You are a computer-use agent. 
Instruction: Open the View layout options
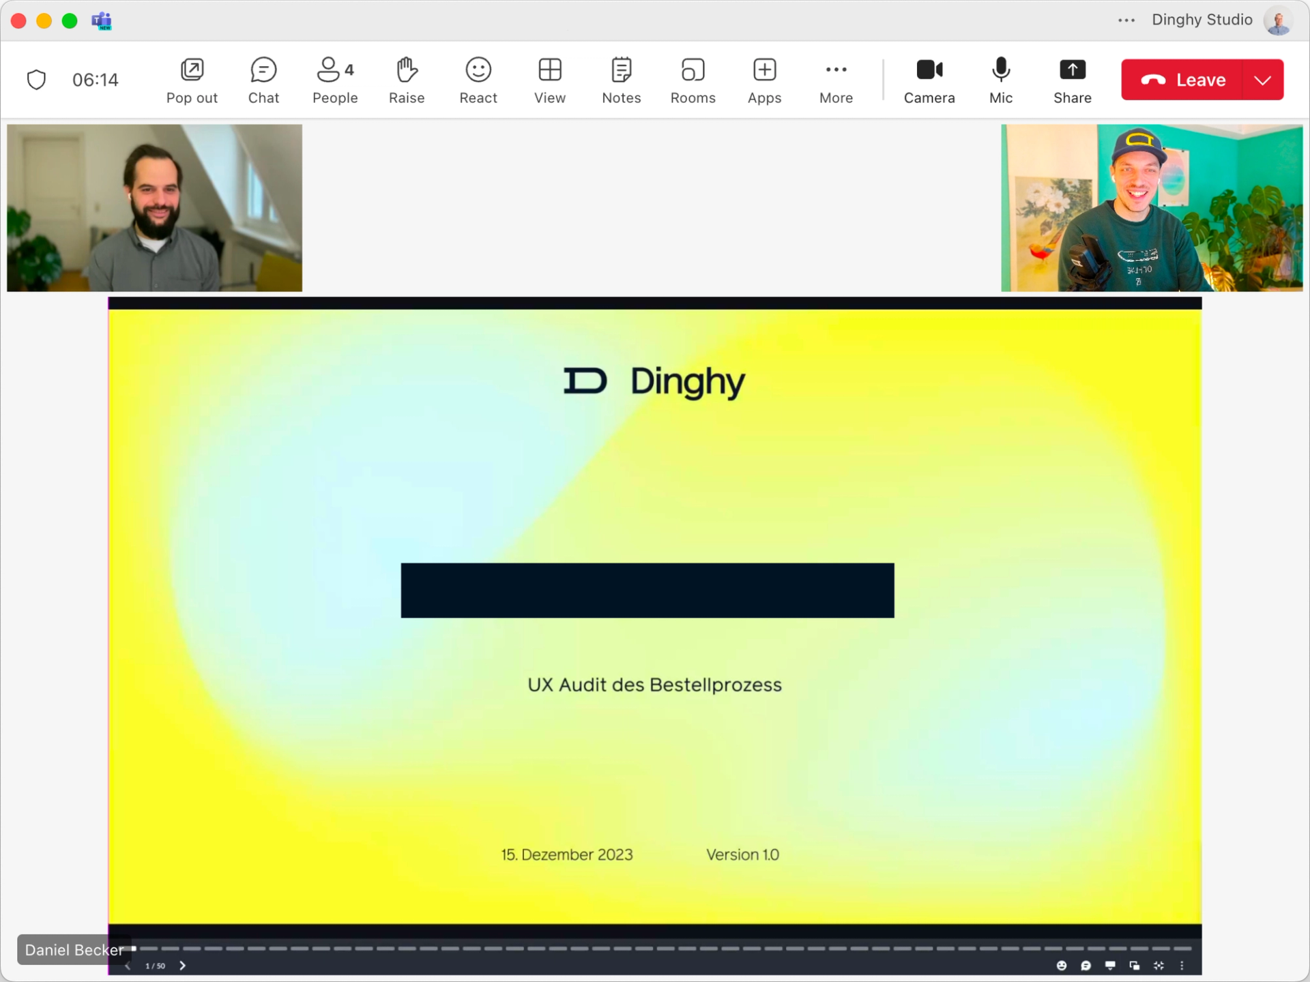[x=549, y=80]
